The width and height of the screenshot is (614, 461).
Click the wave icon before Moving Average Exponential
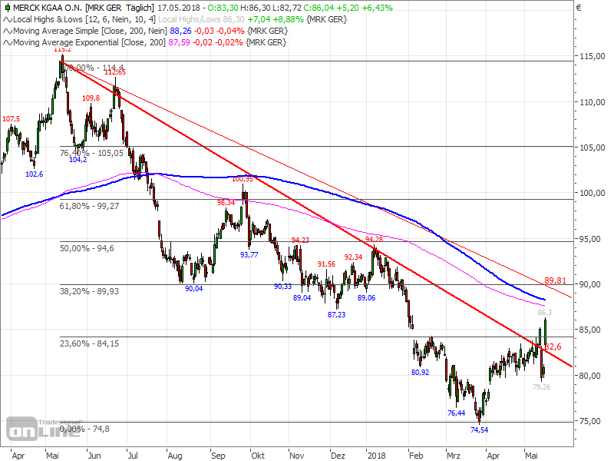click(7, 43)
